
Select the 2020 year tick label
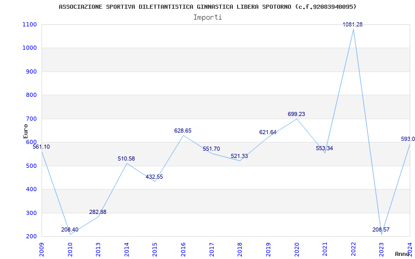click(297, 247)
